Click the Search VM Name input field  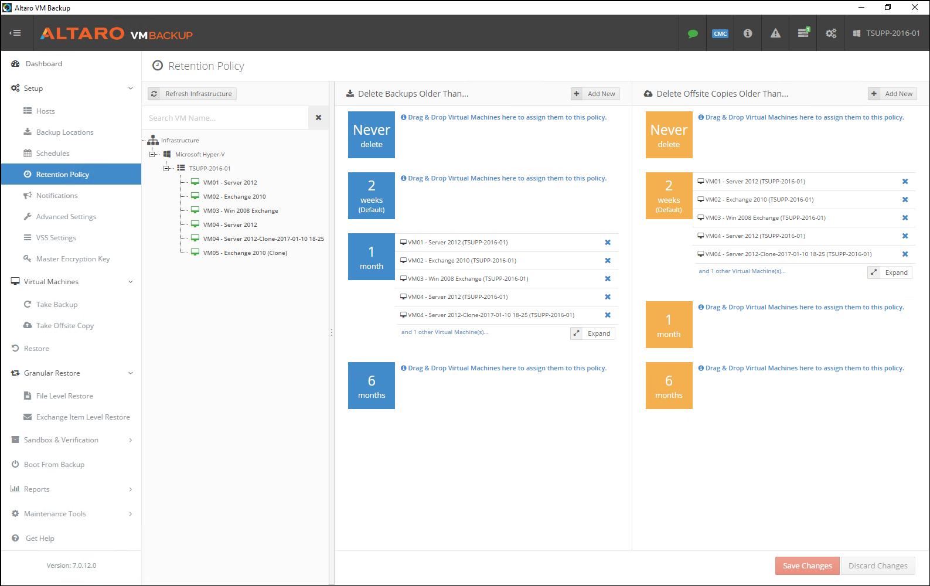[x=226, y=118]
